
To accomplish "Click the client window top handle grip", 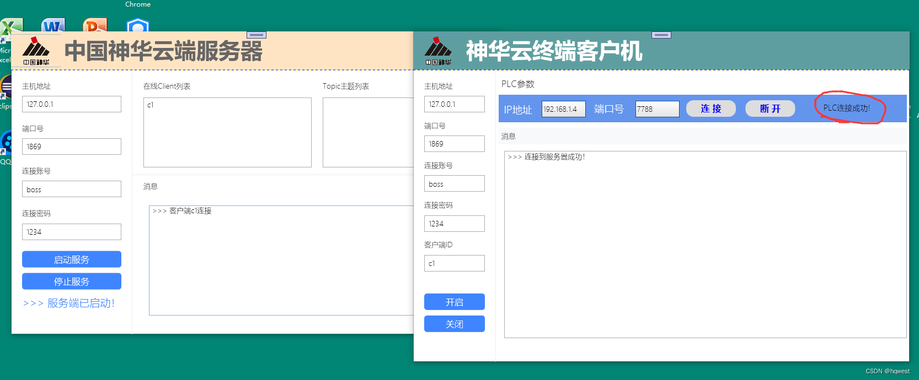I will coord(661,35).
